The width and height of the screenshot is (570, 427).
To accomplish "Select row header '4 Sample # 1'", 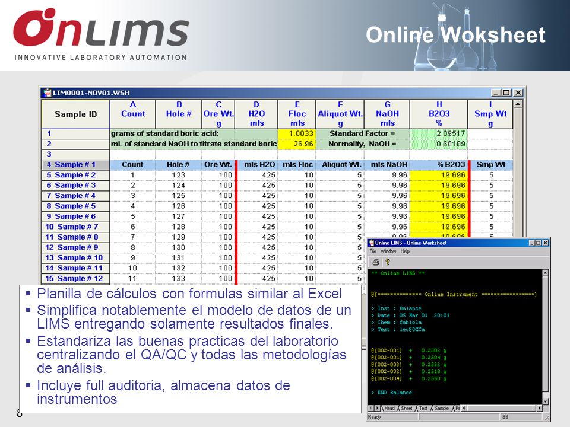I will coord(75,165).
